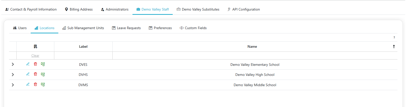Click the red trash icon for DVES

pyautogui.click(x=35, y=64)
